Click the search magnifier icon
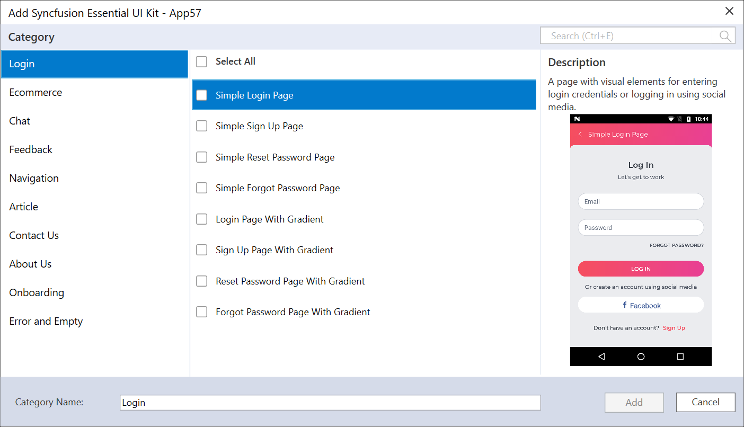Viewport: 744px width, 427px height. click(x=725, y=36)
